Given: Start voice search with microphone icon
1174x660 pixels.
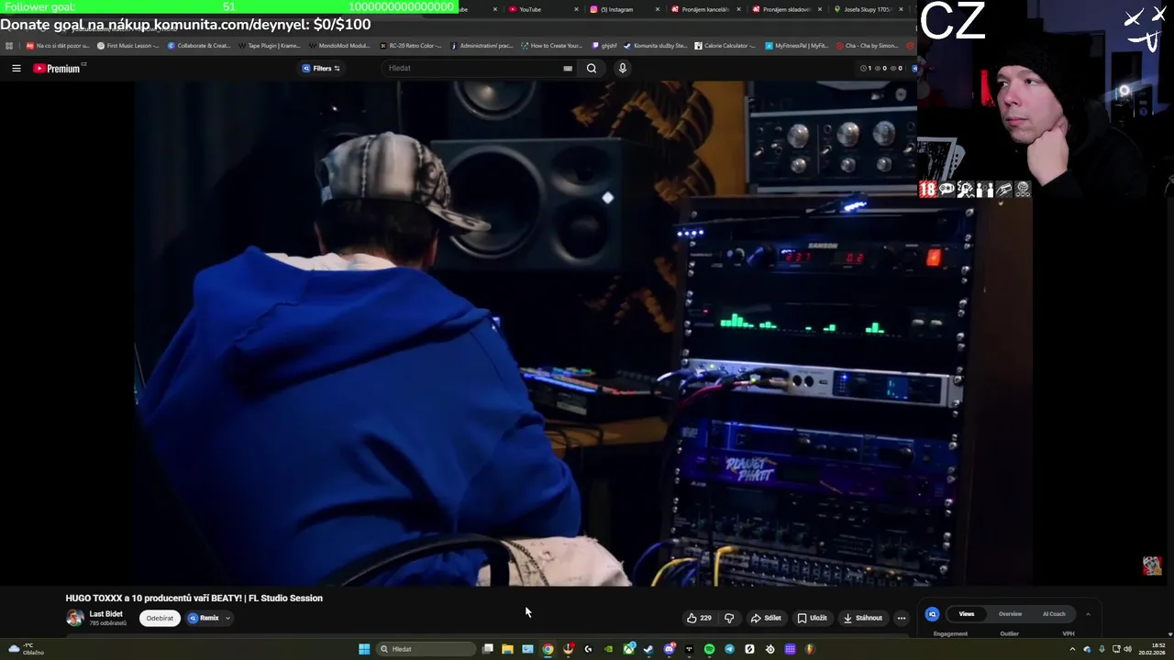Looking at the screenshot, I should (622, 68).
